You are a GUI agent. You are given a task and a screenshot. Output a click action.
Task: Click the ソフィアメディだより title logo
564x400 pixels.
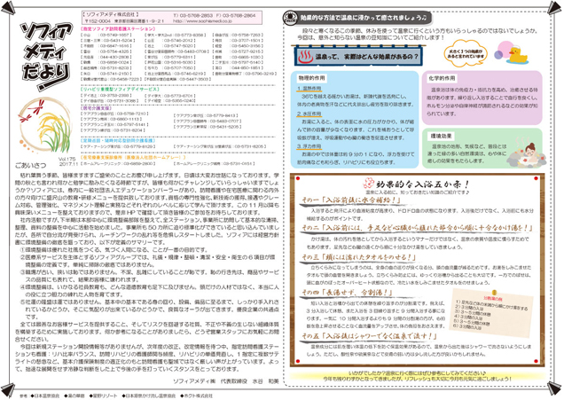click(46, 55)
